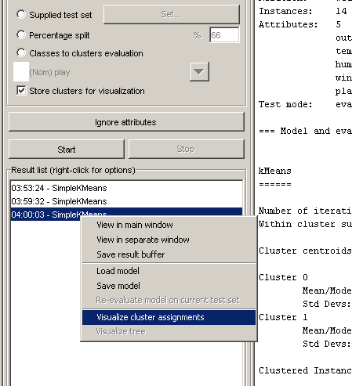Click the Set... button

pos(172,14)
